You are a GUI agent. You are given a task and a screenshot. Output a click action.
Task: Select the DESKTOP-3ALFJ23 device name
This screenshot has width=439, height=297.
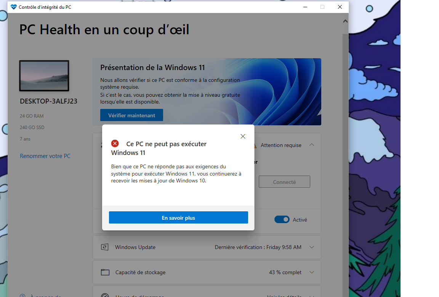point(48,101)
